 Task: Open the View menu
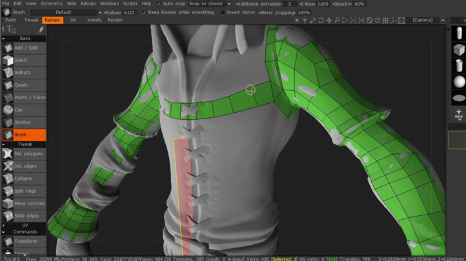(x=31, y=4)
